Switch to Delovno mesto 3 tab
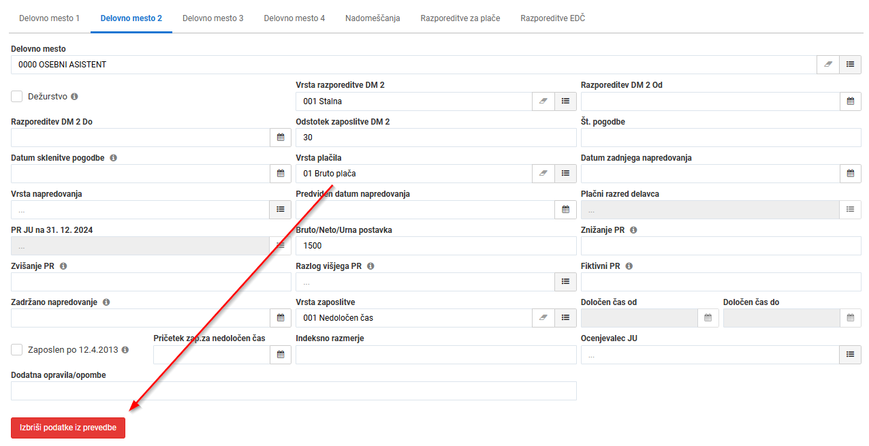869x446 pixels. [213, 18]
